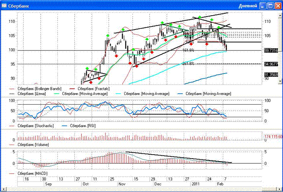Screen dimensions: 283x192
Task: Click the vertical scrollbar down arrow
Action: [x=280, y=81]
